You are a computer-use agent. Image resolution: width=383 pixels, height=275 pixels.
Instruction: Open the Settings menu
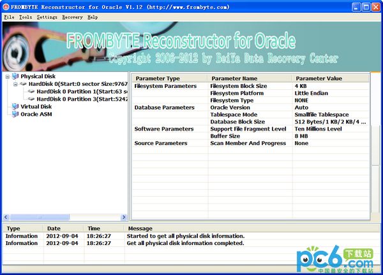[47, 17]
